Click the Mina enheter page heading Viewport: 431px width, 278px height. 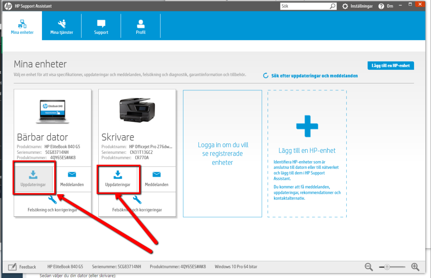(x=40, y=64)
